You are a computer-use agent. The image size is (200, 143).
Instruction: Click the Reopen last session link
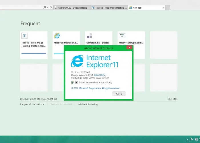tap(61, 104)
